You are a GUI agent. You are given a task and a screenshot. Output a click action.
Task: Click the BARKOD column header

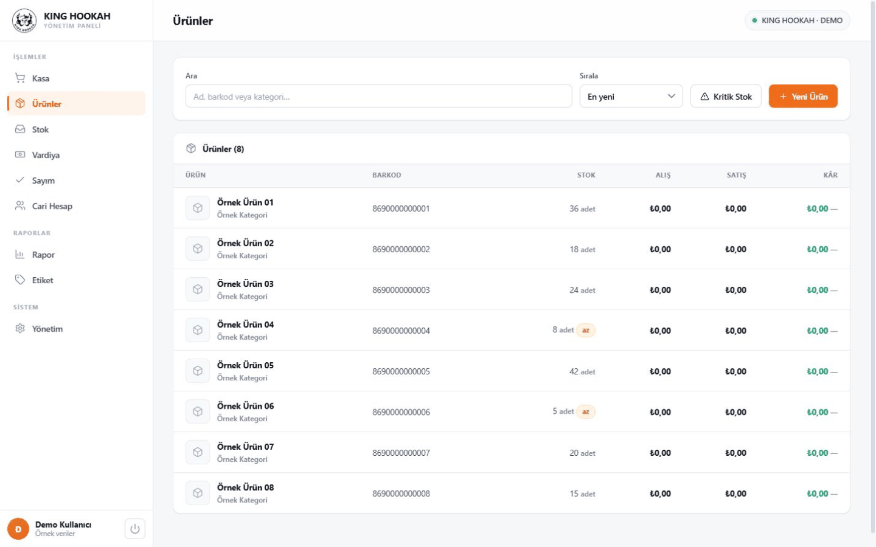(387, 175)
